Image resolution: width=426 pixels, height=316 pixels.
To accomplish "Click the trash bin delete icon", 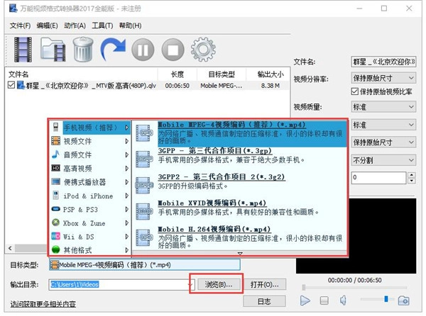I will [x=84, y=50].
